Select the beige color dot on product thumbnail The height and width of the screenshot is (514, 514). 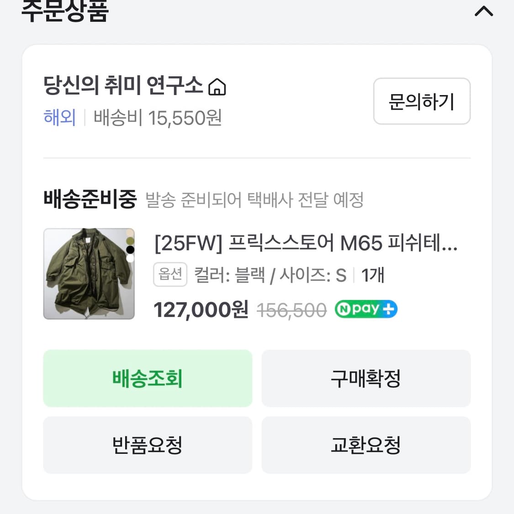130,232
